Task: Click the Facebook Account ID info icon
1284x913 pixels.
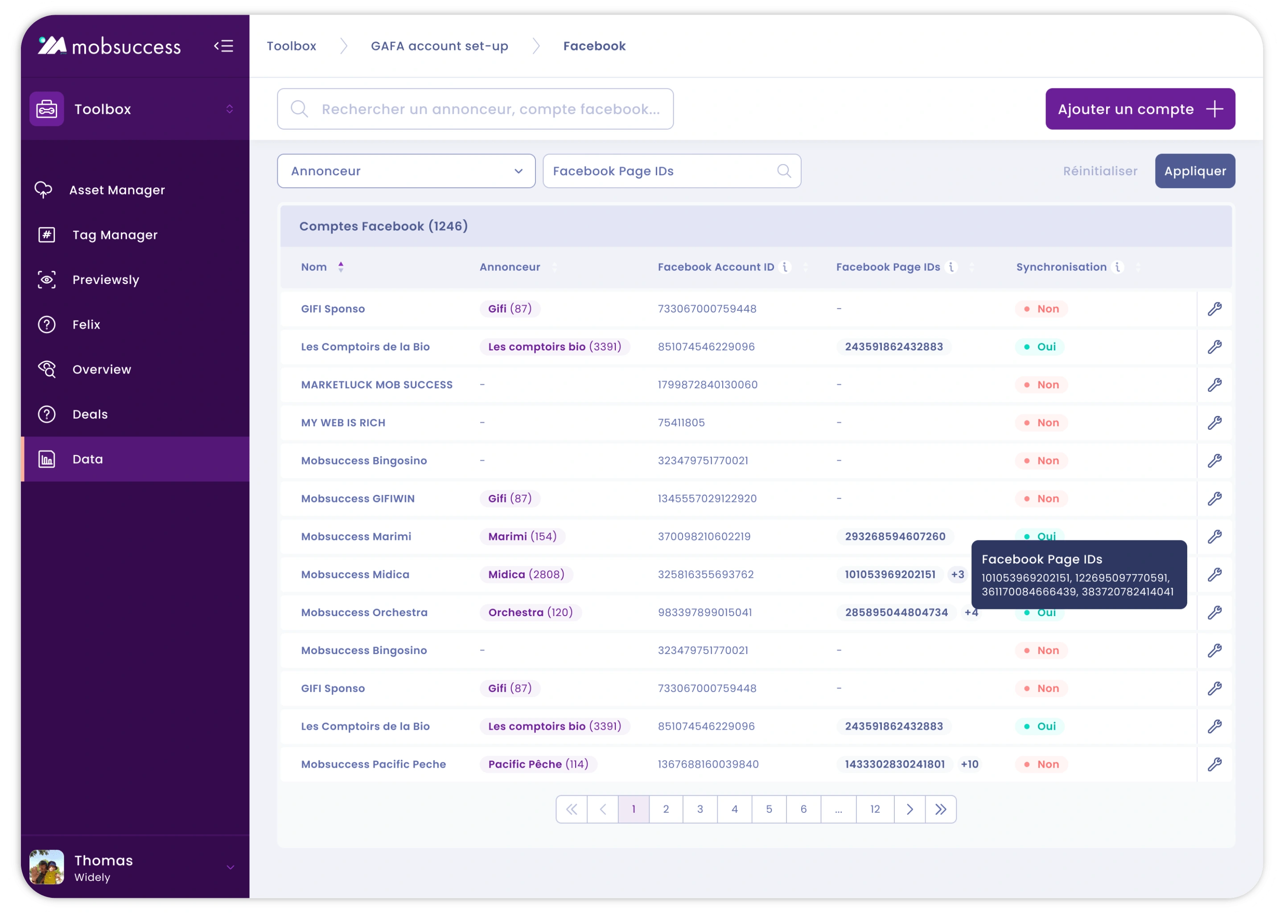Action: pos(786,267)
